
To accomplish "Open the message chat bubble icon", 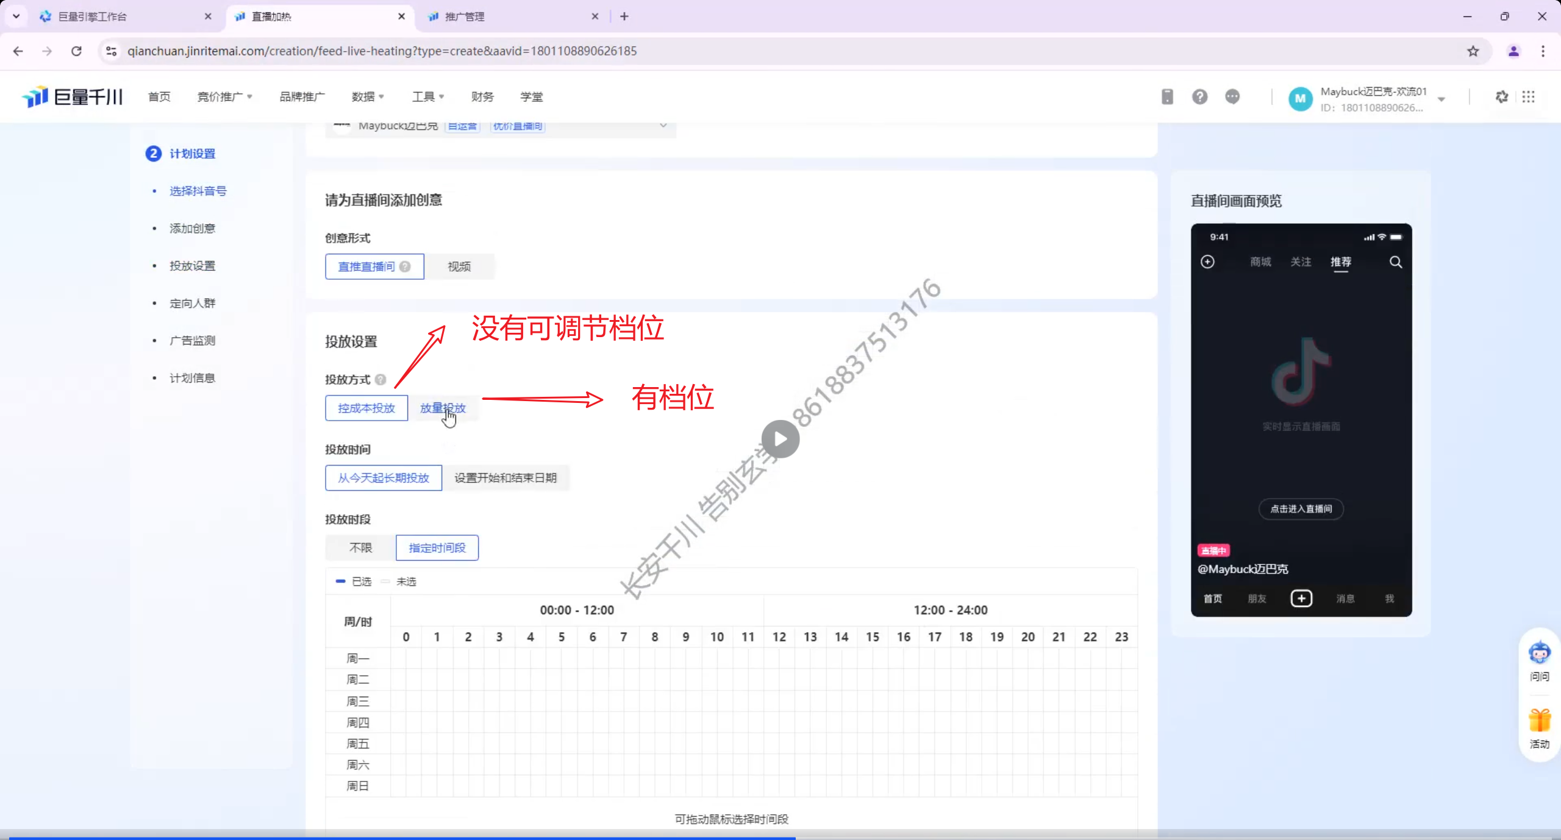I will pyautogui.click(x=1232, y=97).
